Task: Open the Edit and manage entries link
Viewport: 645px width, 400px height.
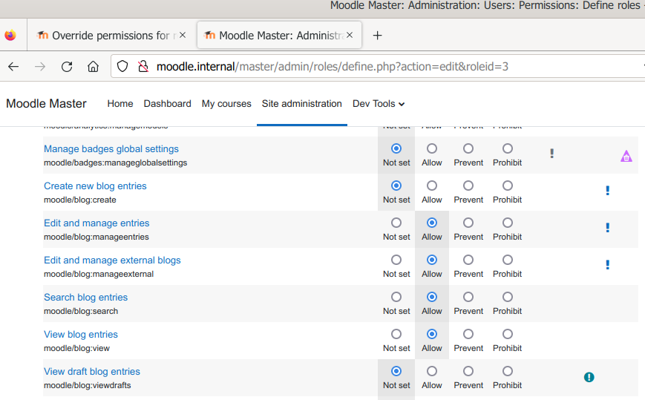Action: [96, 223]
